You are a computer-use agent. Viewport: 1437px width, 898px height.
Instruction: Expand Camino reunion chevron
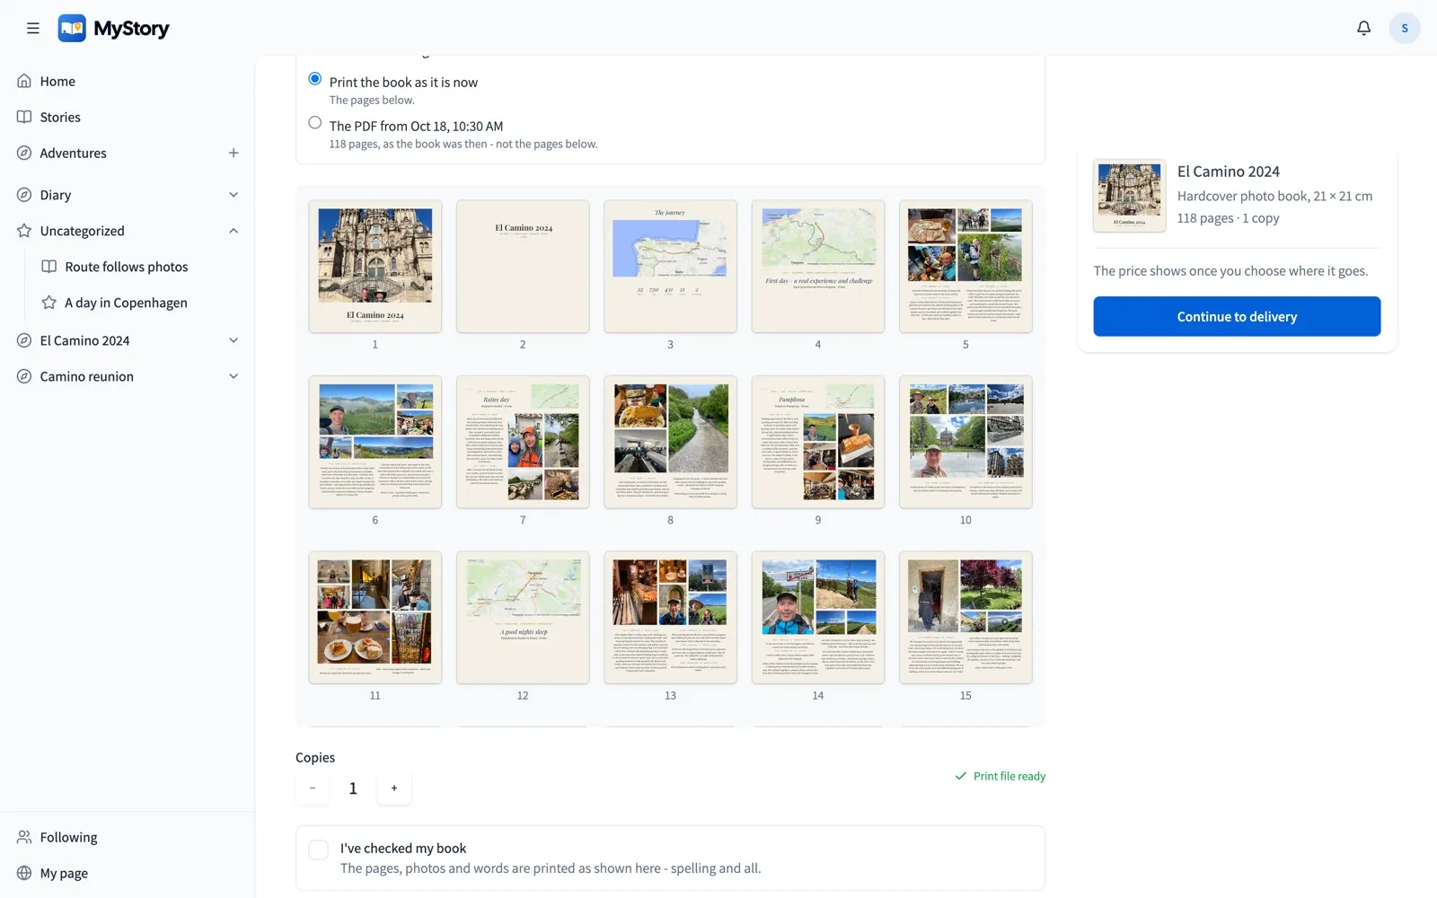(234, 376)
